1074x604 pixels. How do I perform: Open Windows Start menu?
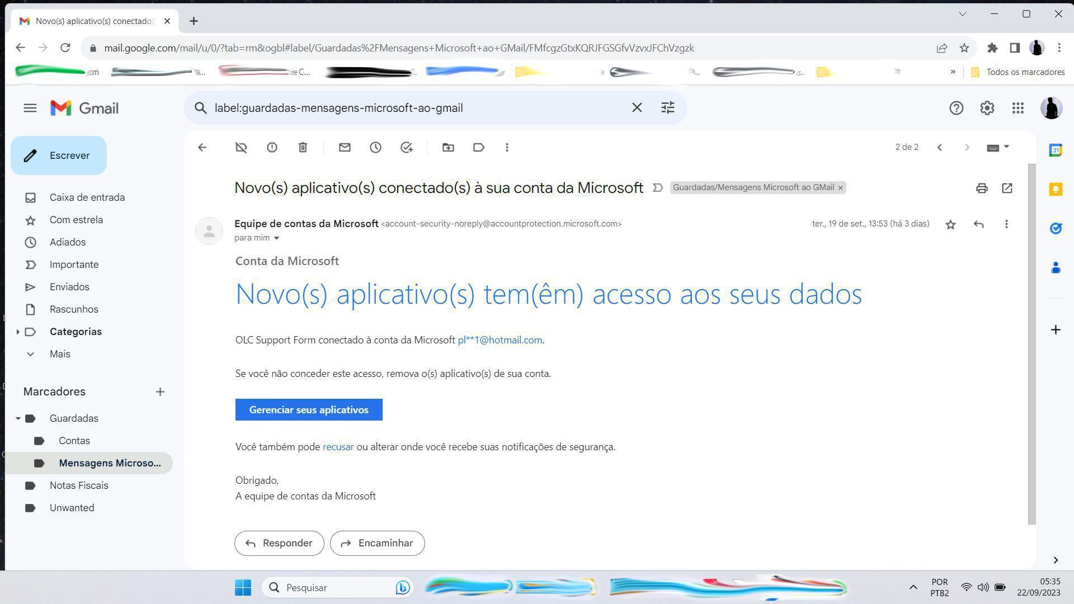[243, 587]
